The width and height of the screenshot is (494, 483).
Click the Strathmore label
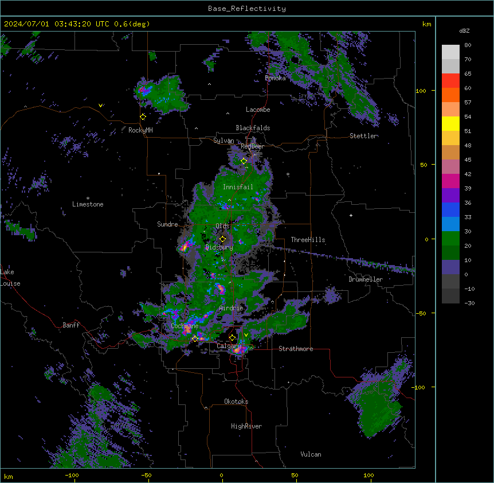tap(296, 349)
